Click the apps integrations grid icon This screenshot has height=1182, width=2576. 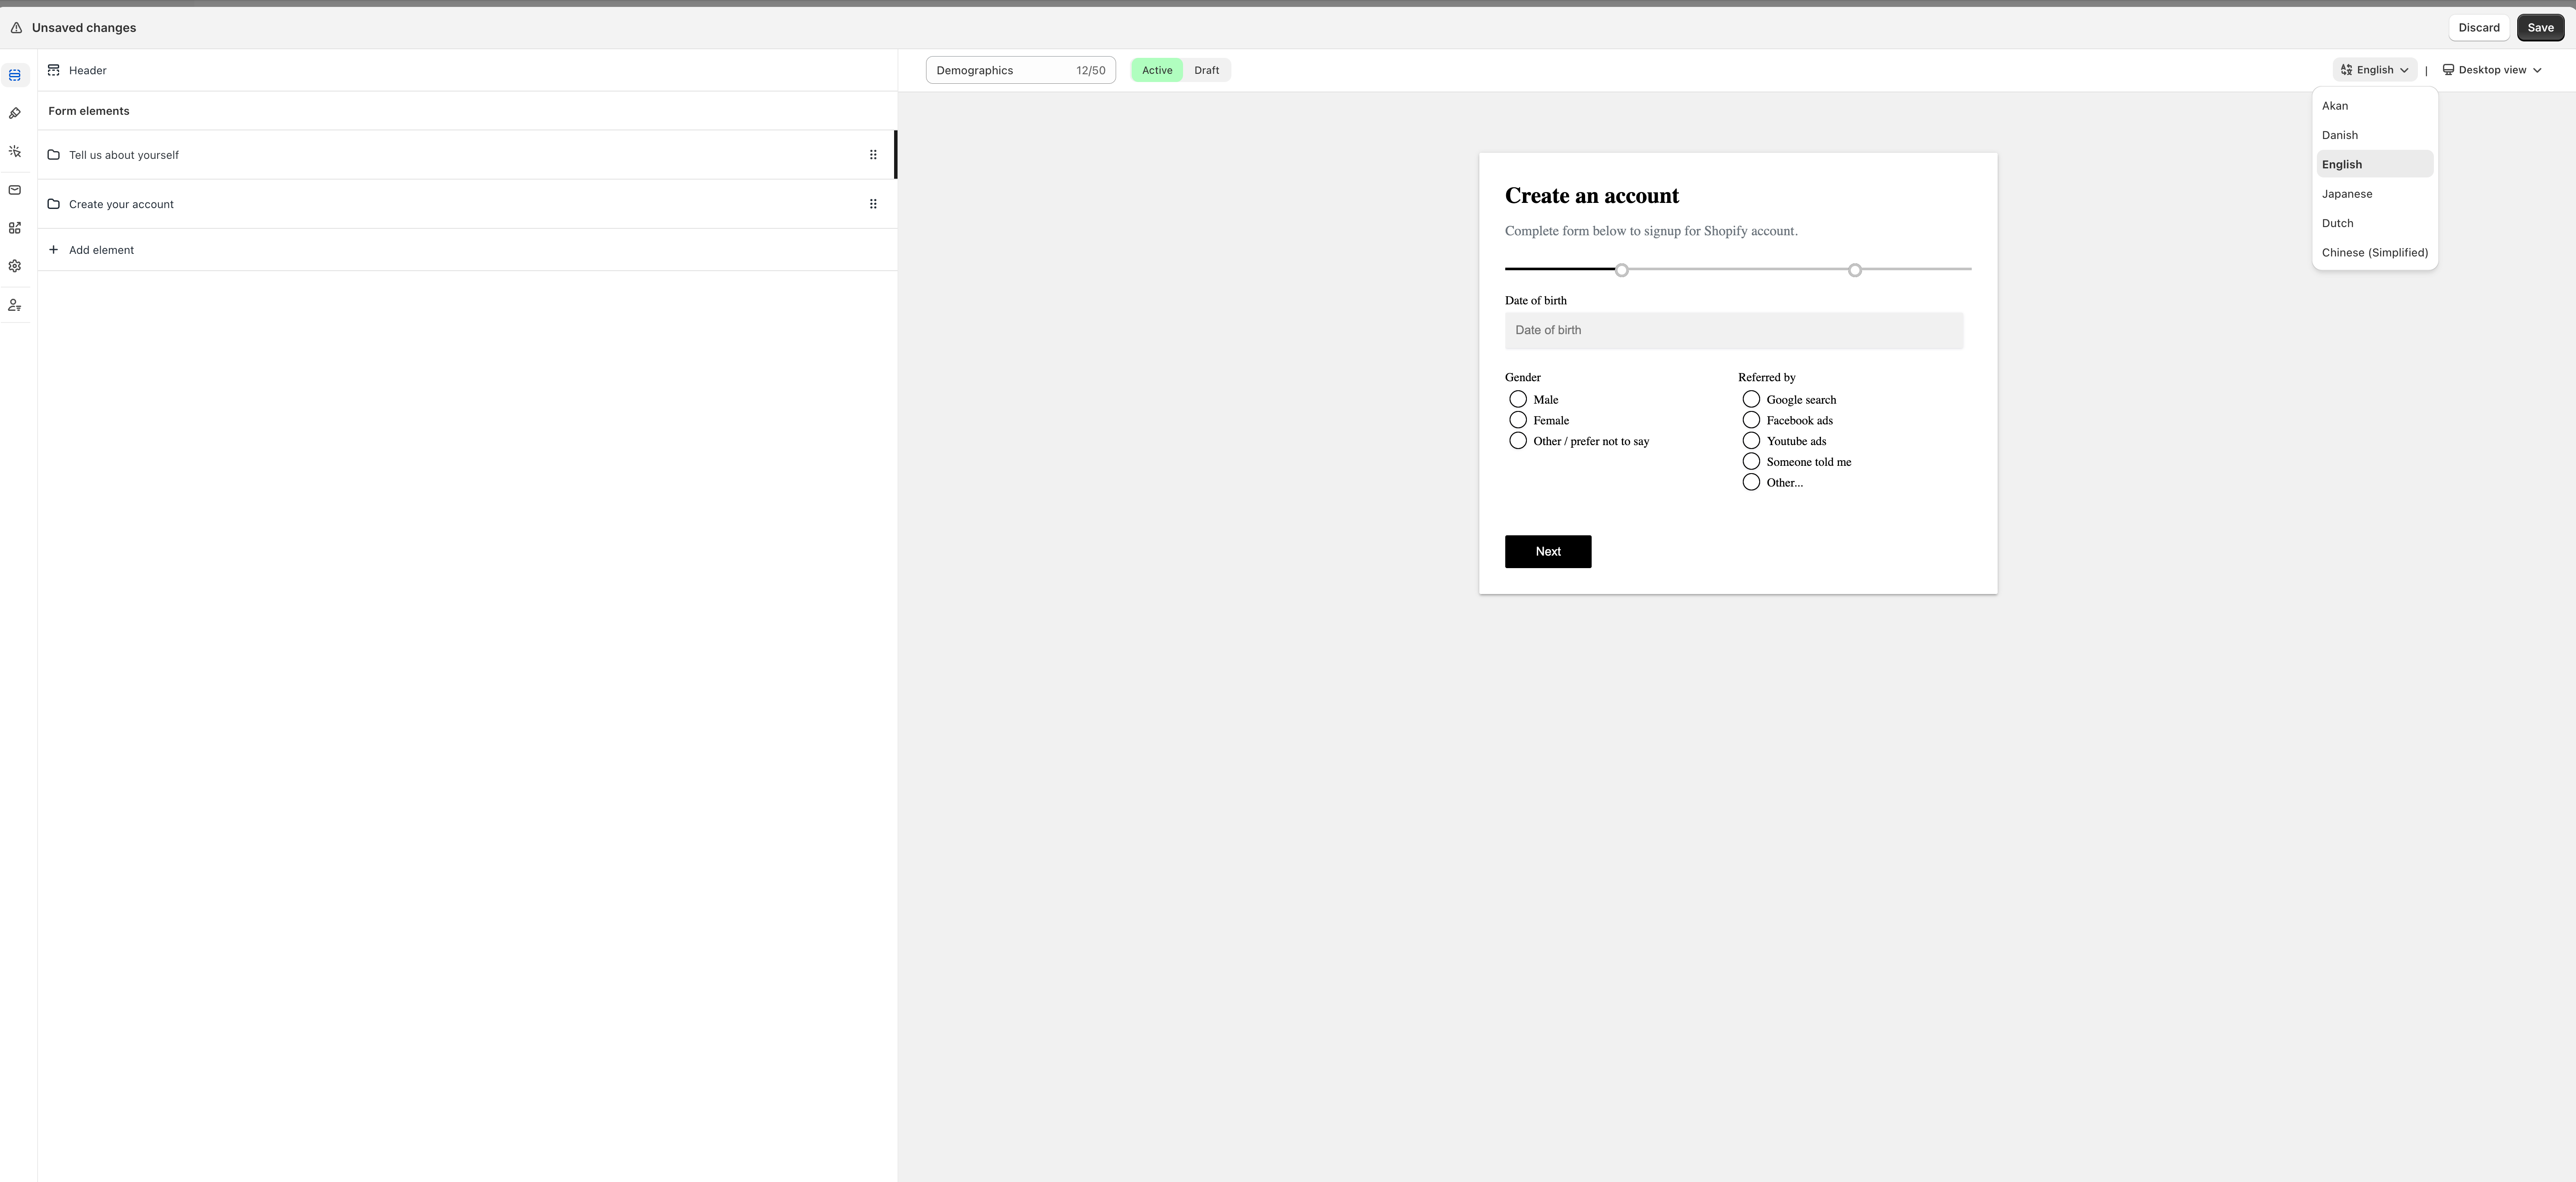(15, 228)
